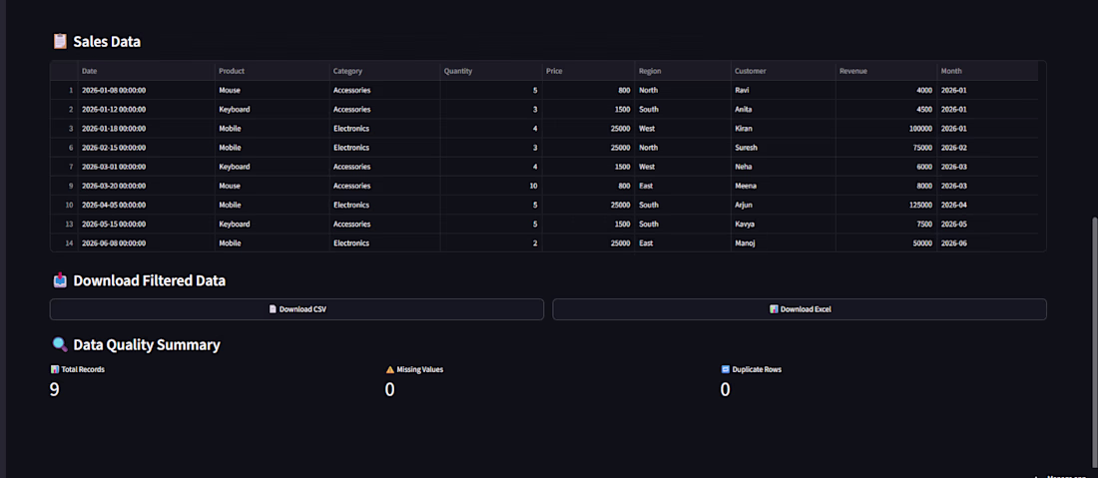The width and height of the screenshot is (1098, 478).
Task: Click the Download Excel button
Action: 799,309
